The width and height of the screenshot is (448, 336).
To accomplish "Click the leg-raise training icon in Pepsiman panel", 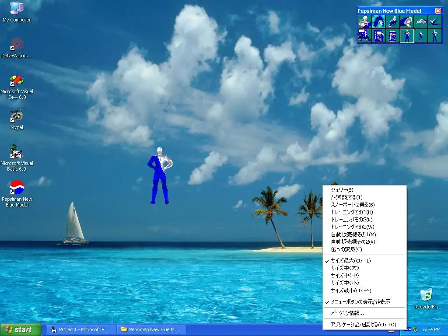I will tap(435, 22).
